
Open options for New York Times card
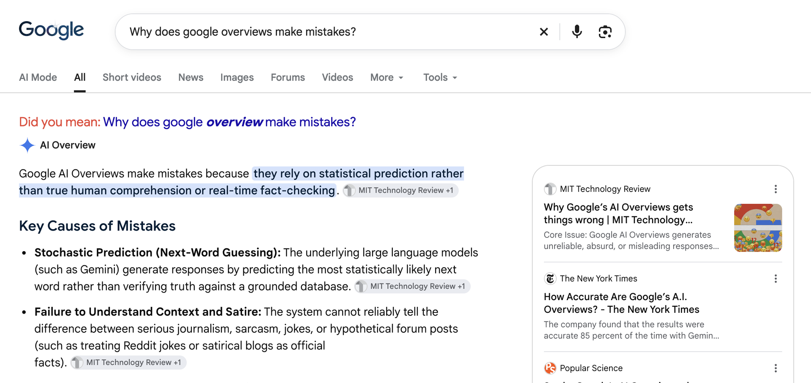(x=776, y=279)
